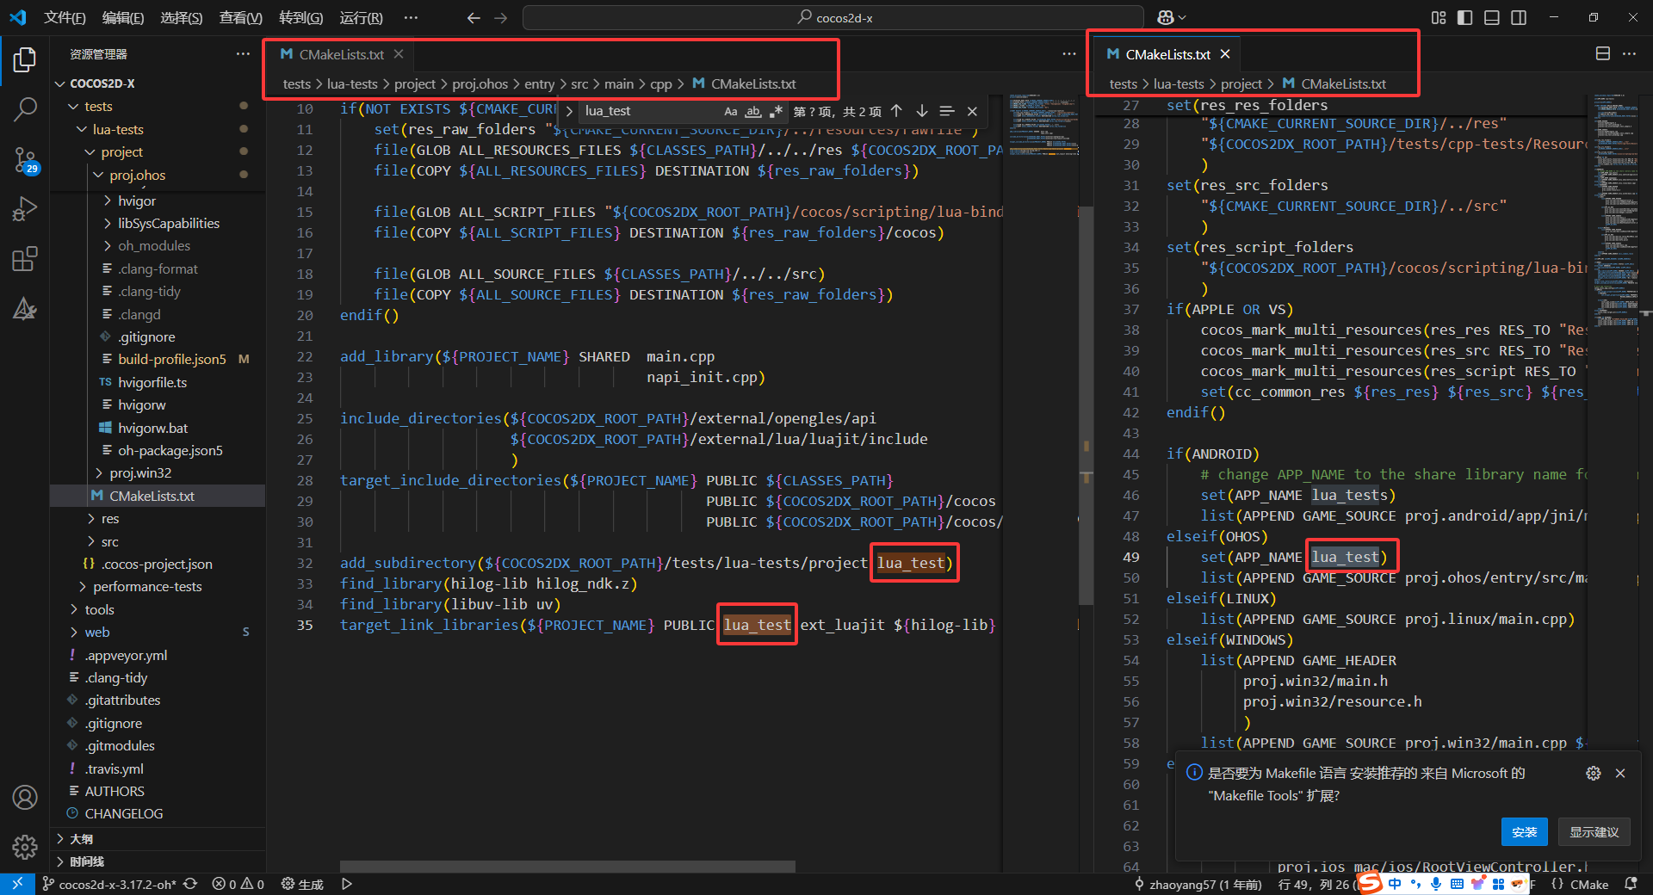Open the Manage gear in activity bar
Viewport: 1653px width, 895px height.
(25, 848)
